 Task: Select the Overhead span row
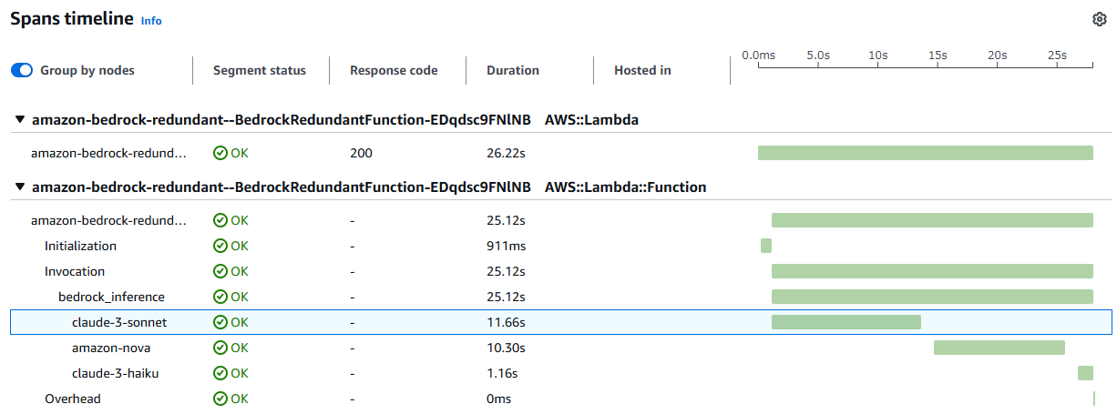pos(73,399)
